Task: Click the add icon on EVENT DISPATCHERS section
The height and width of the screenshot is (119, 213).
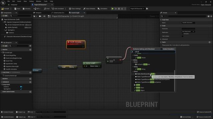Action: coord(30,92)
